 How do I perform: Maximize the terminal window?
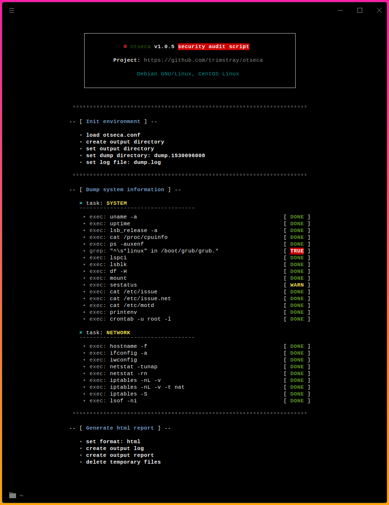point(360,10)
